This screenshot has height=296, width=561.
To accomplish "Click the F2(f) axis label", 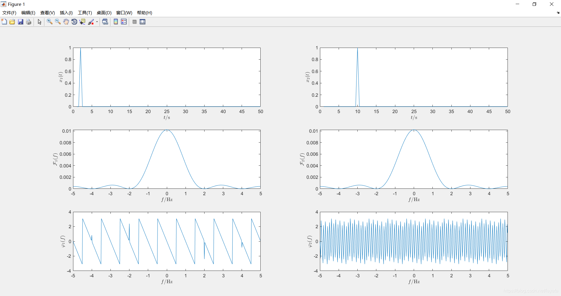I will point(302,159).
